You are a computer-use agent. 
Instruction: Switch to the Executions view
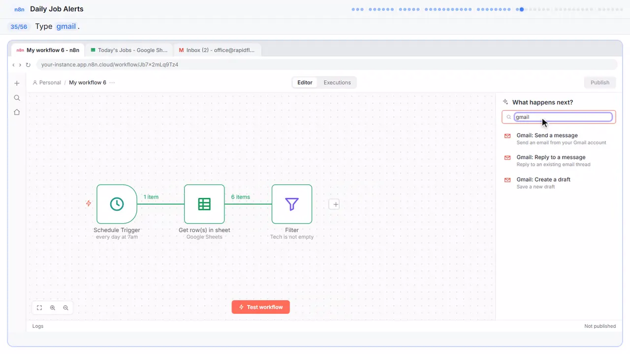point(337,83)
